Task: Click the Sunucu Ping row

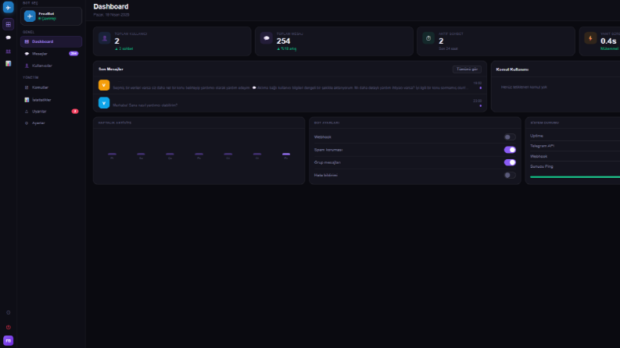Action: click(575, 166)
